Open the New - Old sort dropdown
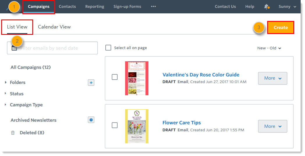The width and height of the screenshot is (305, 156). pos(269,48)
